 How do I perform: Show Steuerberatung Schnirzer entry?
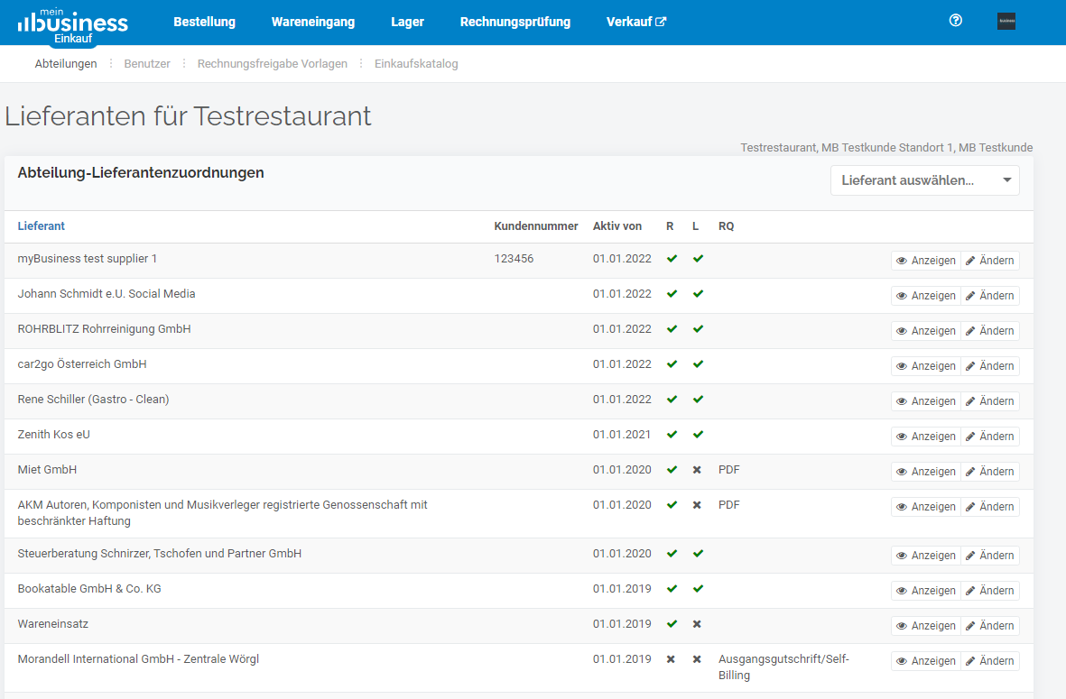click(926, 556)
